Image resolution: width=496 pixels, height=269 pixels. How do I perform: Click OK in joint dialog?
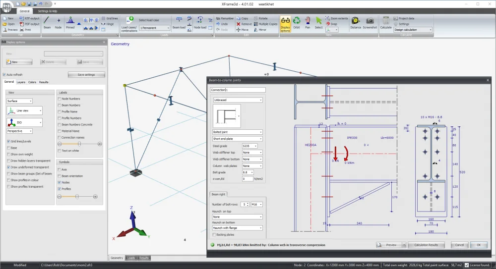pos(479,245)
